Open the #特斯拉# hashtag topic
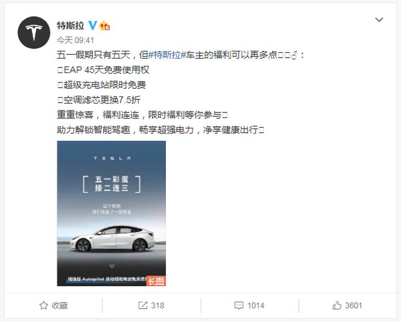This screenshot has width=401, height=322. tap(167, 55)
